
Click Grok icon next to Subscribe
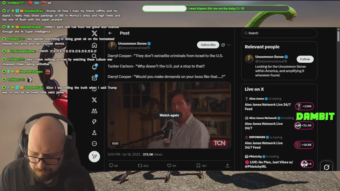click(x=223, y=45)
